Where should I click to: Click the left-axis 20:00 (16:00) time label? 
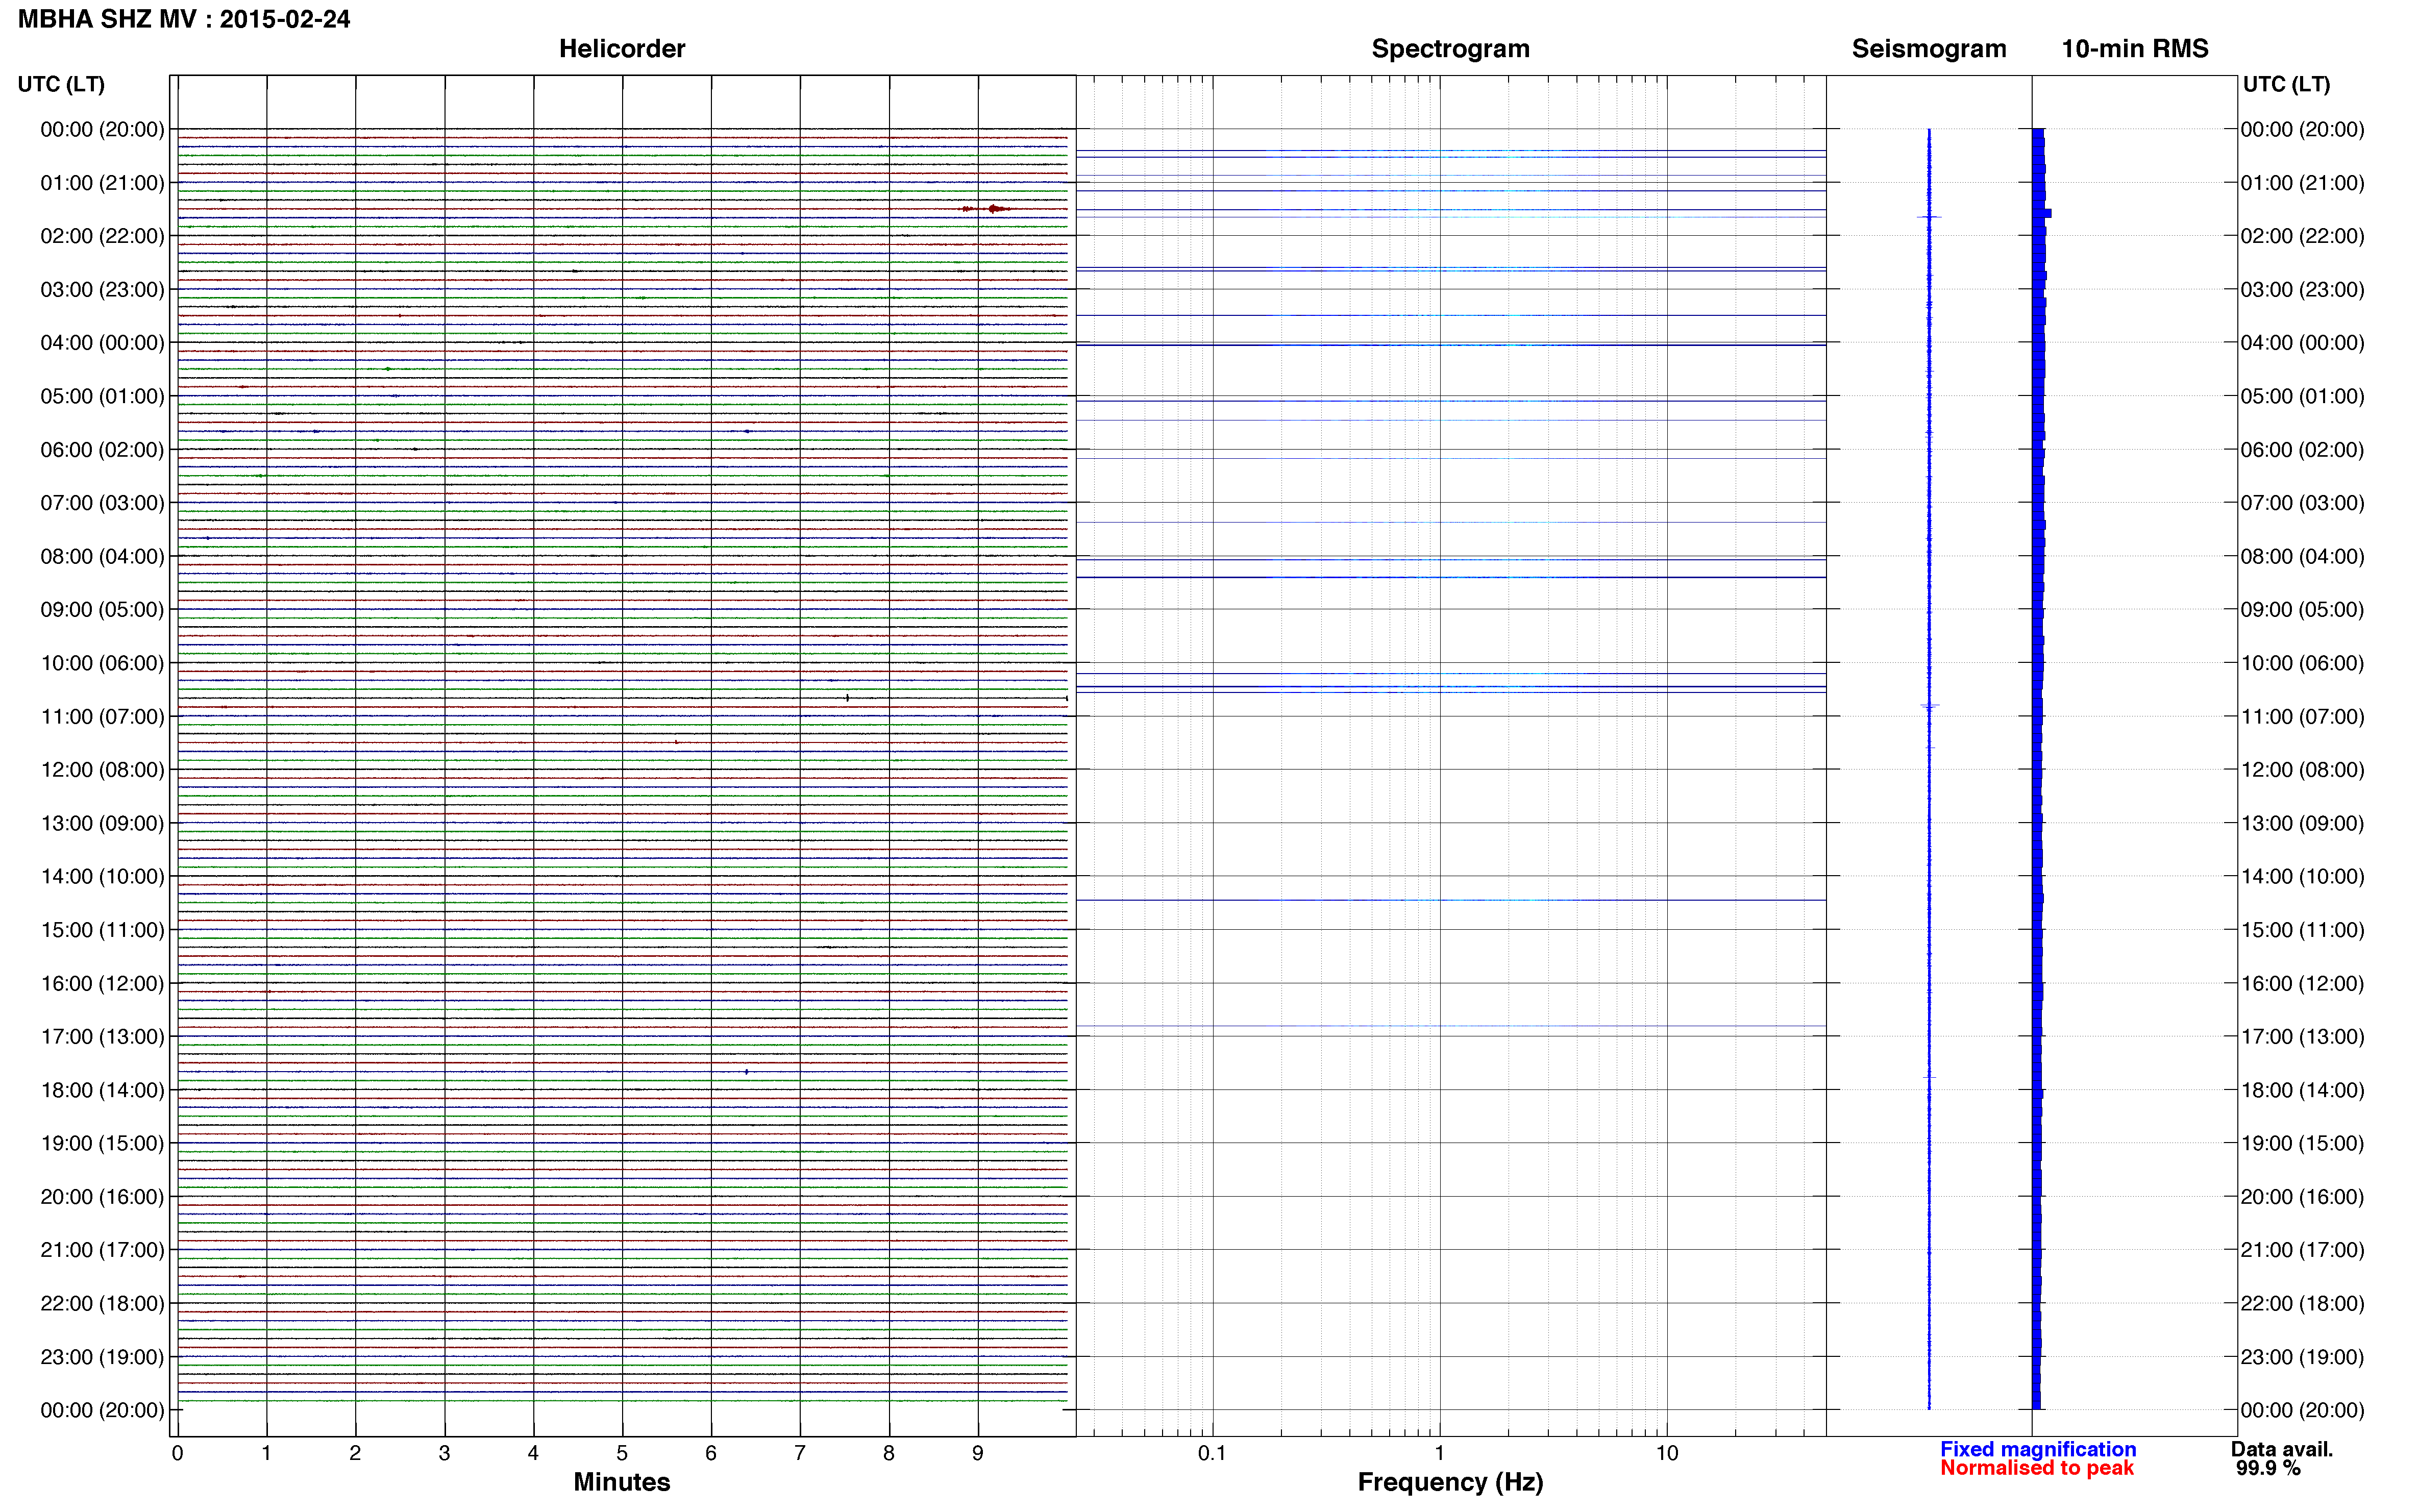pos(102,1197)
